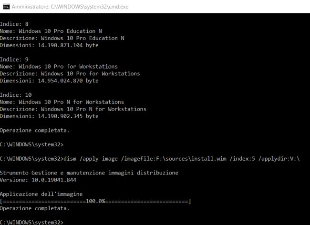The width and height of the screenshot is (310, 225).
Task: Click the cmd.exe icon in title bar
Action: coord(6,7)
